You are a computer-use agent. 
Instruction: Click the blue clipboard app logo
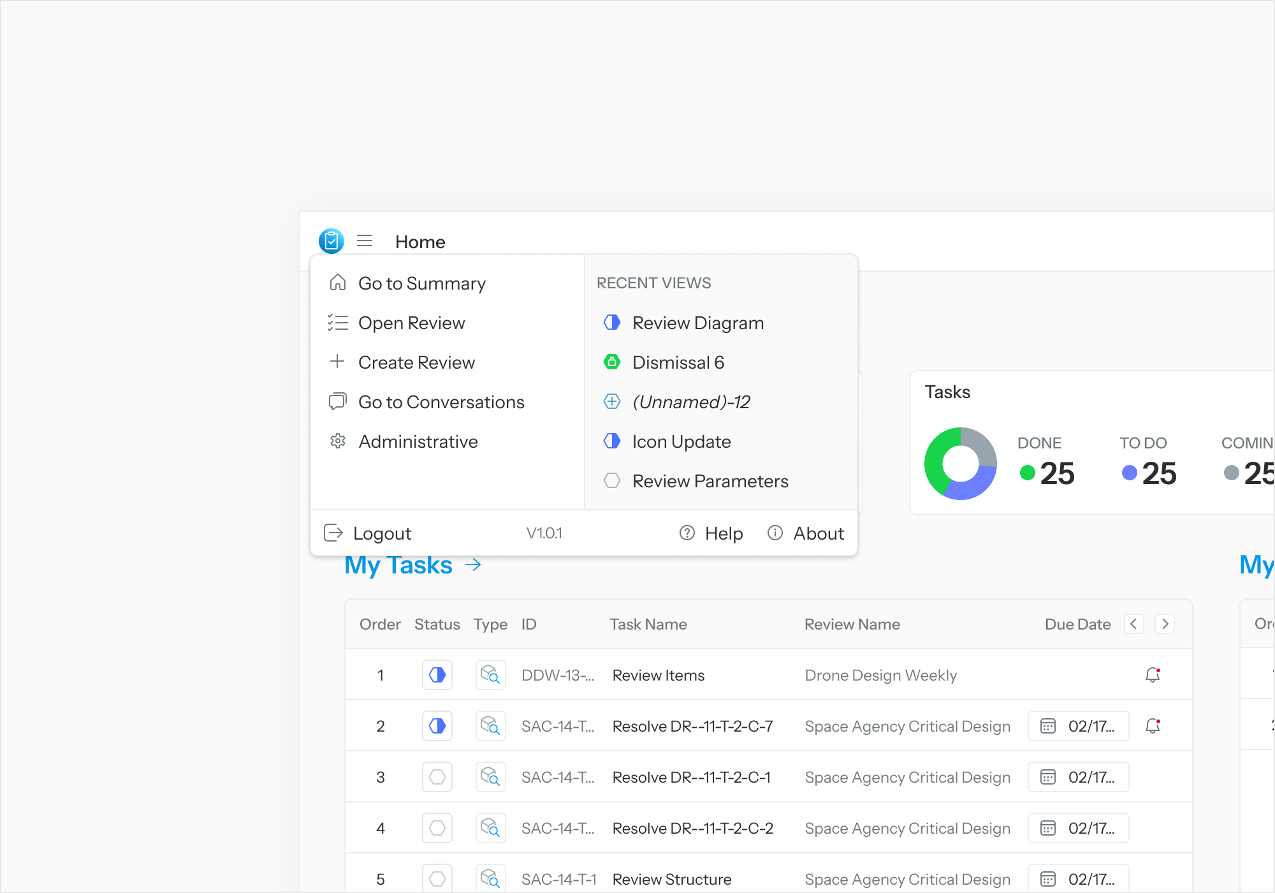(331, 241)
